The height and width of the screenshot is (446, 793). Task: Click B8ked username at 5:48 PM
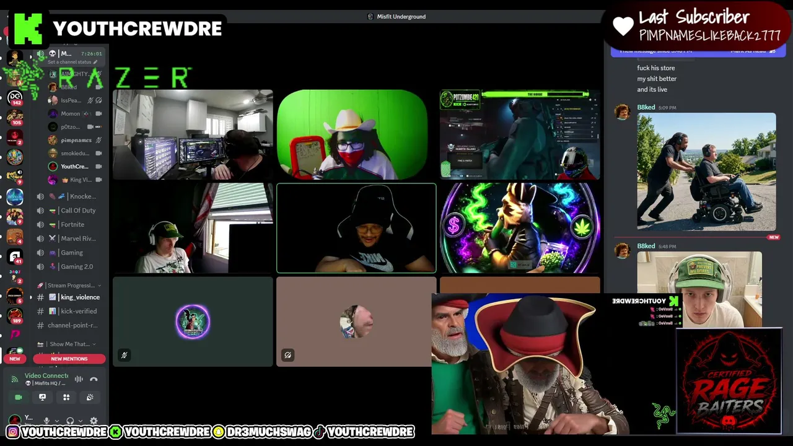646,246
